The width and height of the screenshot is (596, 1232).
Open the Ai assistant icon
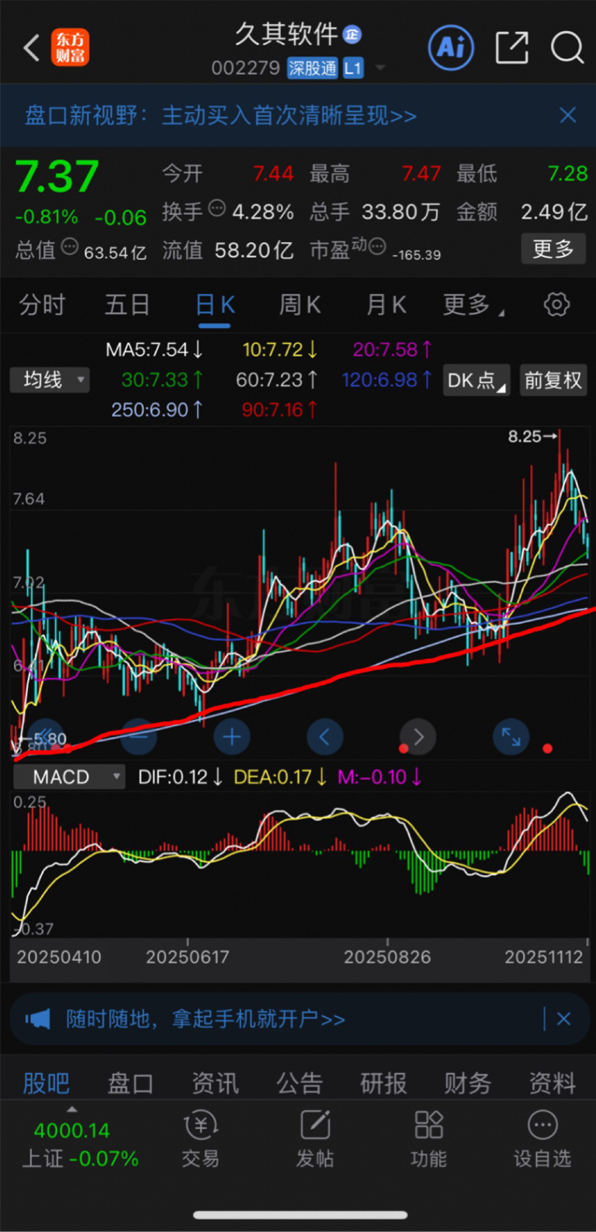point(451,48)
